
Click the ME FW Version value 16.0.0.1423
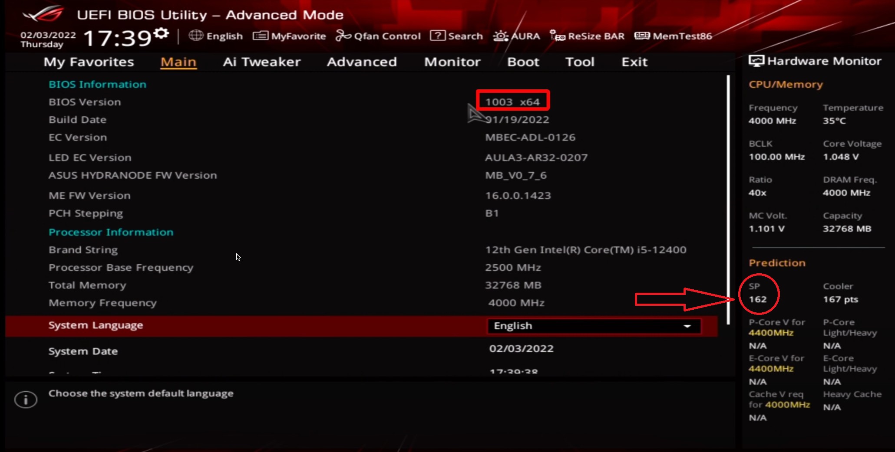518,196
